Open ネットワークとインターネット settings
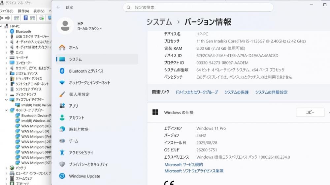Screen dimensions: 330x185 pyautogui.click(x=97, y=83)
